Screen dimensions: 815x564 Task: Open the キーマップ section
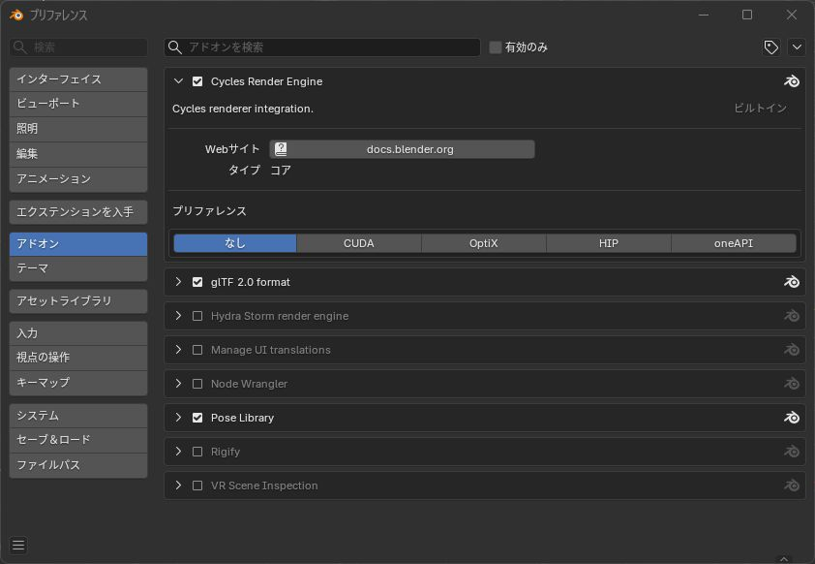point(78,383)
